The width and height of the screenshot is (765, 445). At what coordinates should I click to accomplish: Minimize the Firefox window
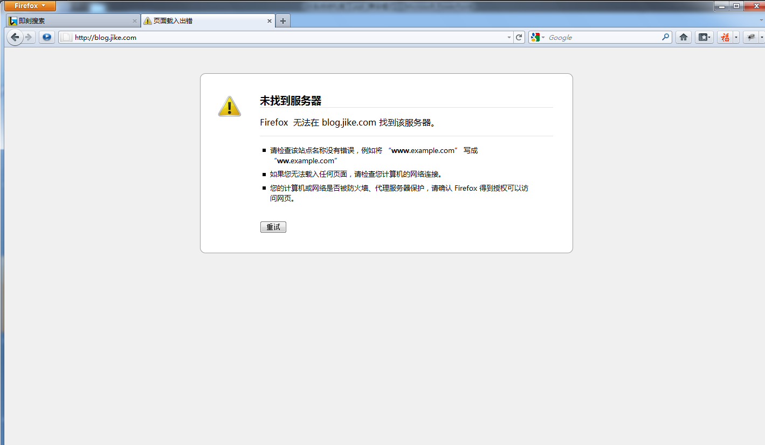(x=722, y=6)
